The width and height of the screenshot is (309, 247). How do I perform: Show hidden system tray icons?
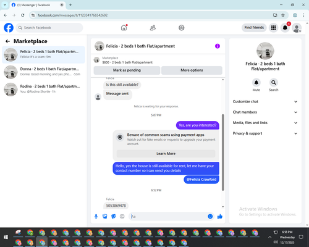pyautogui.click(x=269, y=237)
